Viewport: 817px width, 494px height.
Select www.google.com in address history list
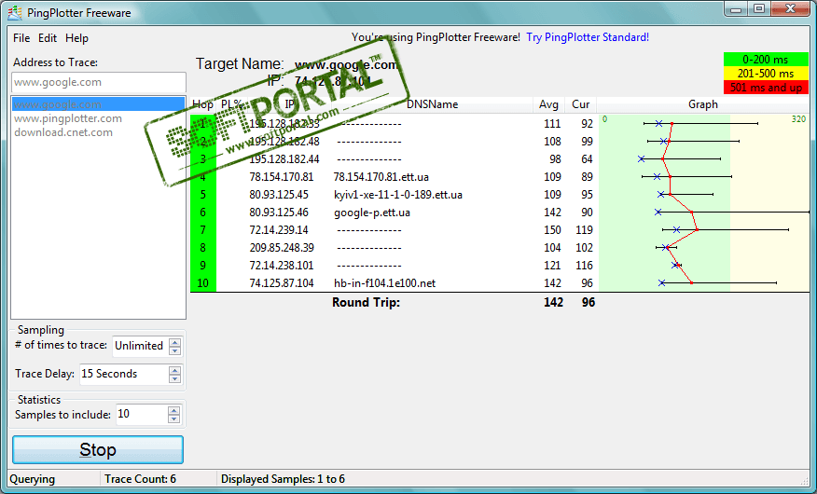tap(98, 104)
